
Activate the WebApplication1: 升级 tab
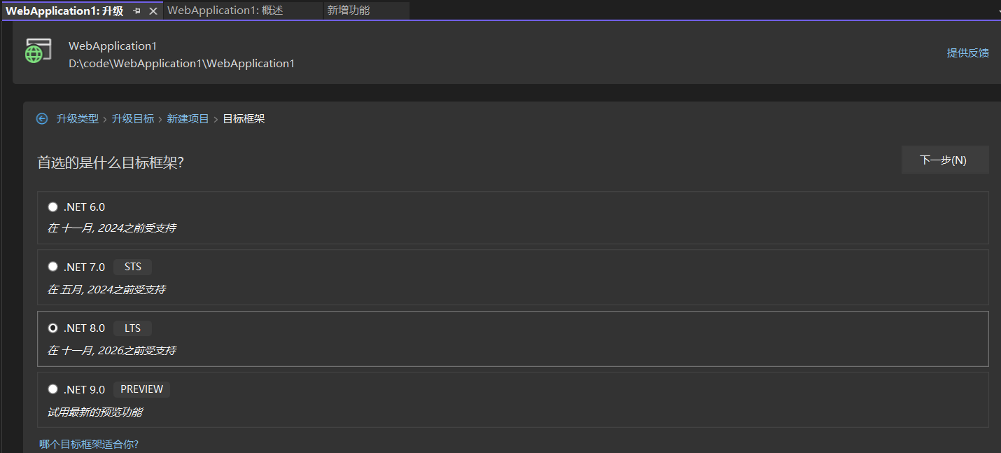click(64, 11)
